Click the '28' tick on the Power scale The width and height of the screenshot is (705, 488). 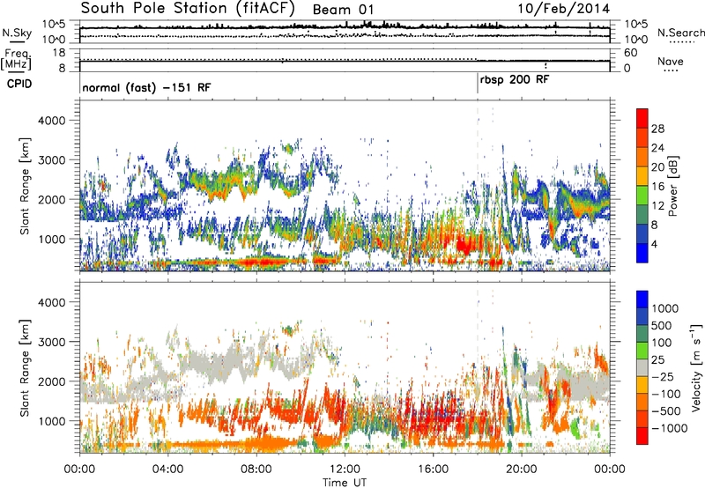click(x=657, y=129)
